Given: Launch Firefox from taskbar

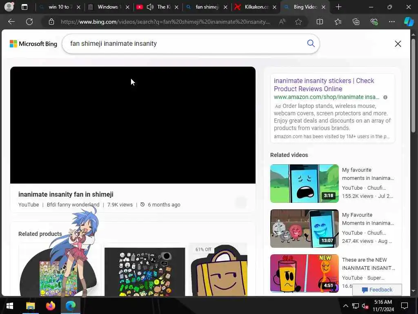Looking at the screenshot, I should pos(50,306).
